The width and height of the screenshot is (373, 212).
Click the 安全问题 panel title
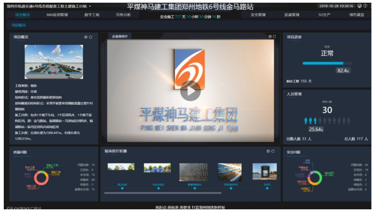point(293,152)
